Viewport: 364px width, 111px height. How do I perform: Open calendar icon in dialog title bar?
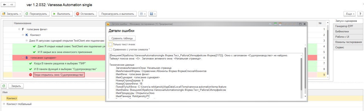click(x=280, y=24)
